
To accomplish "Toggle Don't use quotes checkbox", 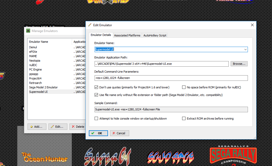I will coord(96,87).
